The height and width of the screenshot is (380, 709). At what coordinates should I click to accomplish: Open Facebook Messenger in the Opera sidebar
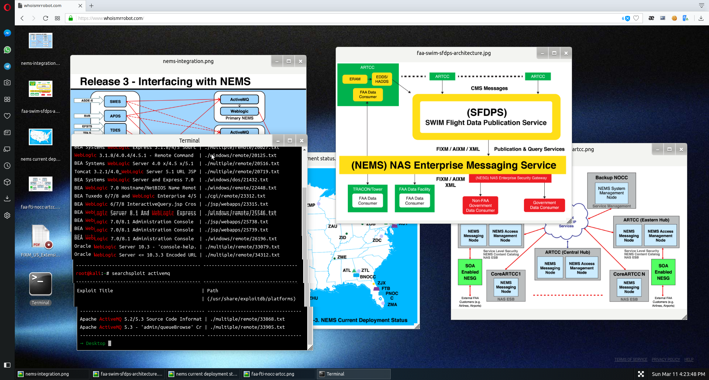coord(7,33)
